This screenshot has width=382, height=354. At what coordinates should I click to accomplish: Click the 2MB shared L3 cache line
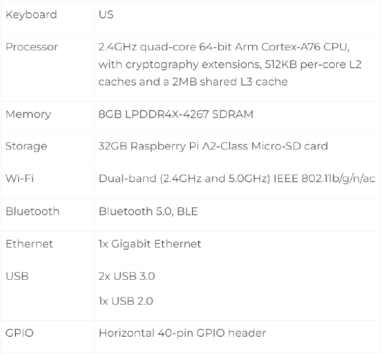[193, 80]
